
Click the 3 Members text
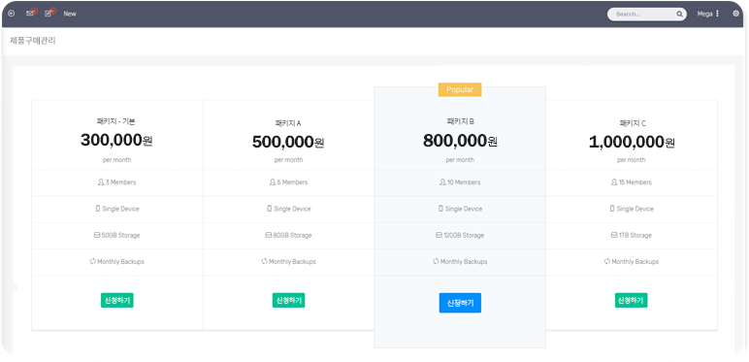(120, 182)
